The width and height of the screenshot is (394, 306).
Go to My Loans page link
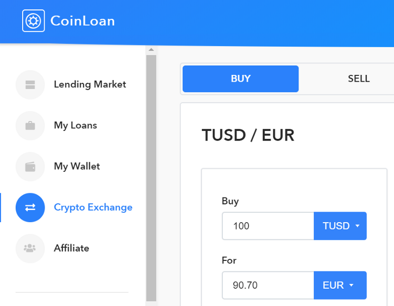(76, 126)
